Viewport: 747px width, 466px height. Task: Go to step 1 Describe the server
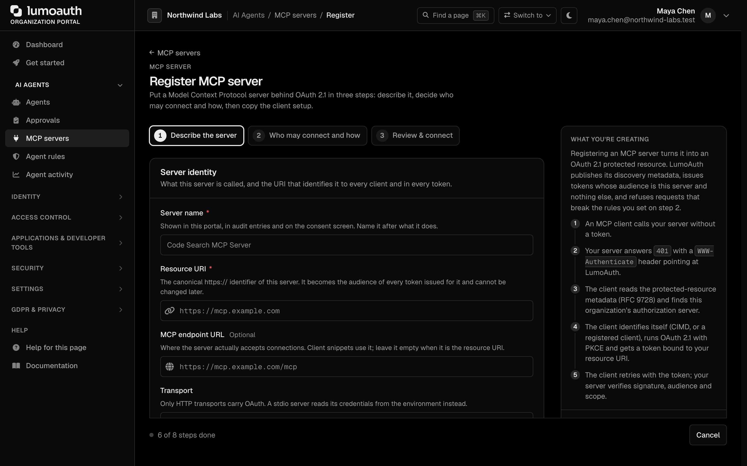tap(197, 136)
